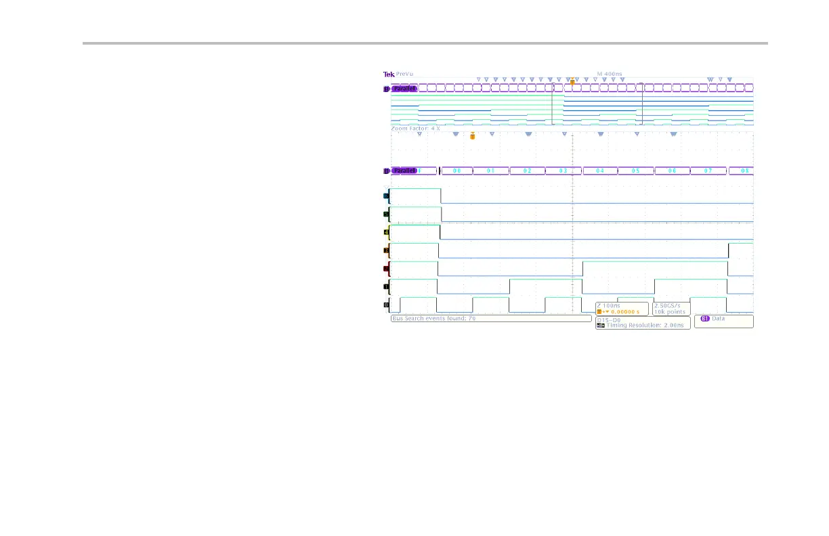
Task: Click the yellow channel 4 indicator
Action: tap(387, 233)
